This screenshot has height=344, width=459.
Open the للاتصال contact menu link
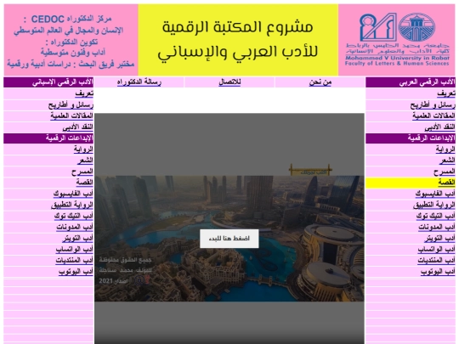pos(229,82)
